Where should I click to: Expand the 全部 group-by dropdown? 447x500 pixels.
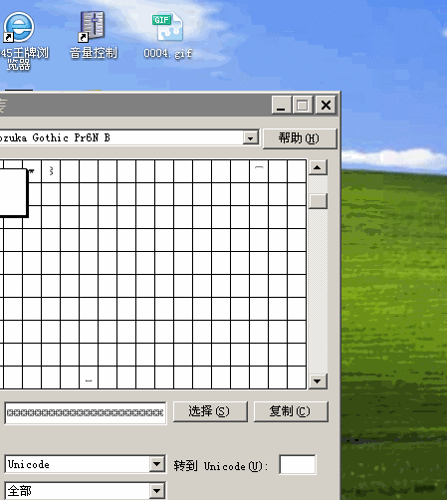[157, 491]
